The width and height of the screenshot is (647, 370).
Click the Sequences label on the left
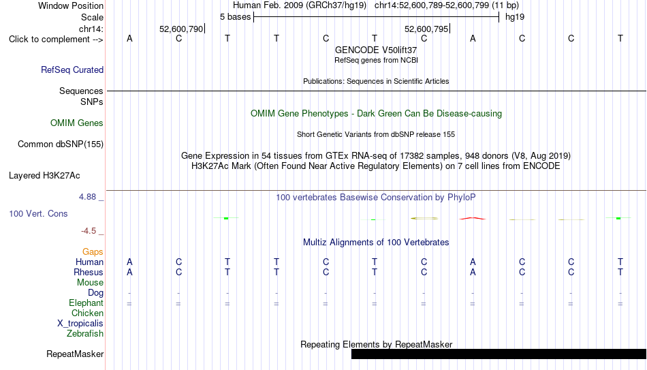pyautogui.click(x=81, y=91)
